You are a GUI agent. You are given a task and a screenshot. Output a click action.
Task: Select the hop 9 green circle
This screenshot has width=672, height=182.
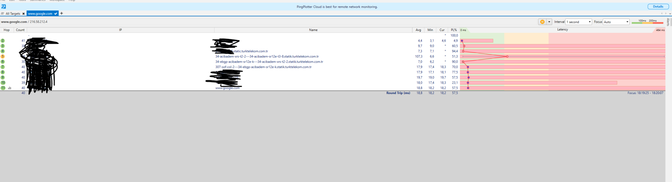(x=3, y=77)
